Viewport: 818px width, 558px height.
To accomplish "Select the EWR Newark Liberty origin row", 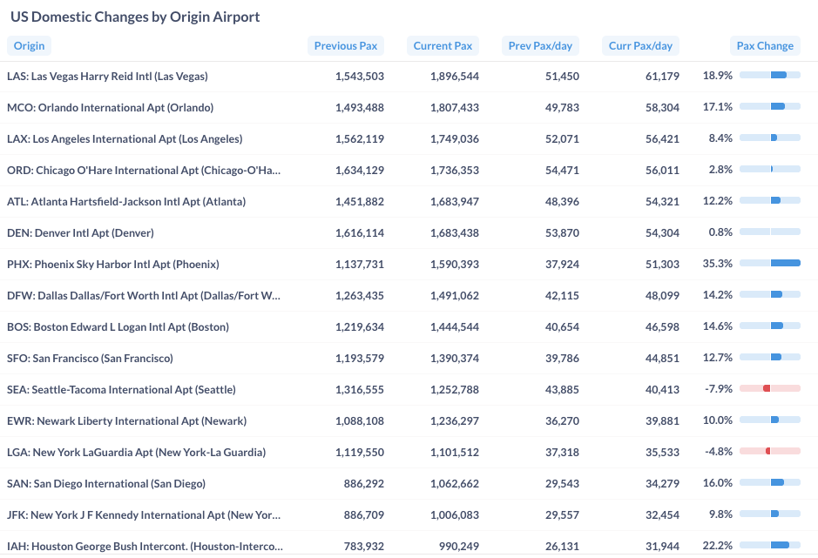I will [126, 421].
